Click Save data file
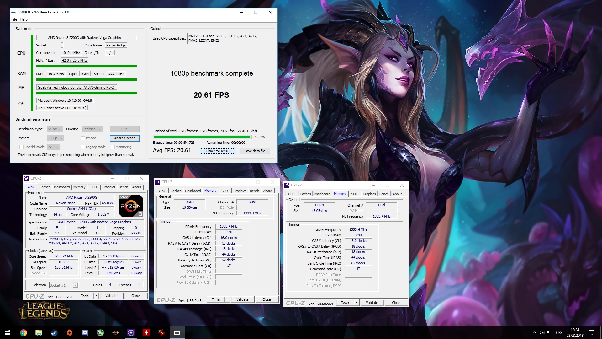Viewport: 602px width, 339px height. [255, 151]
